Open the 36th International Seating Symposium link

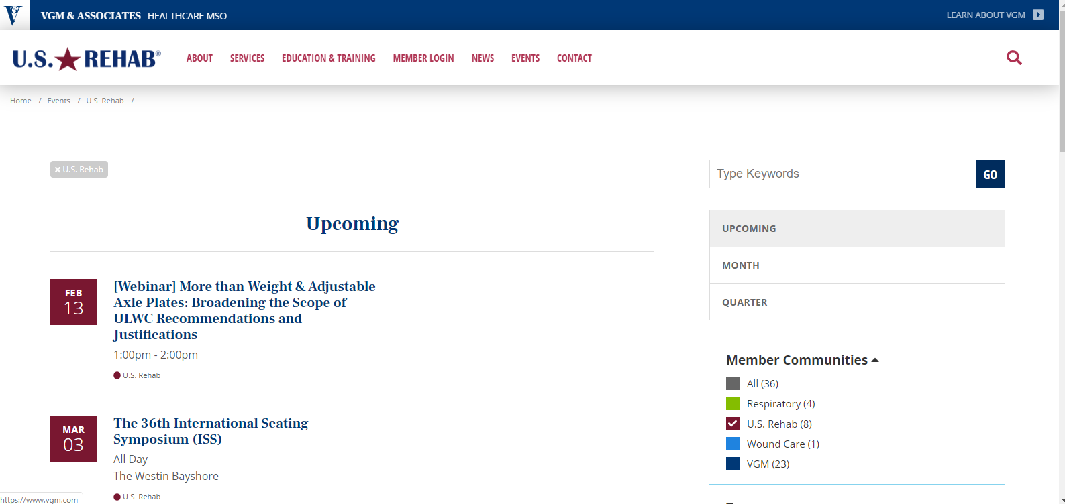click(x=211, y=431)
